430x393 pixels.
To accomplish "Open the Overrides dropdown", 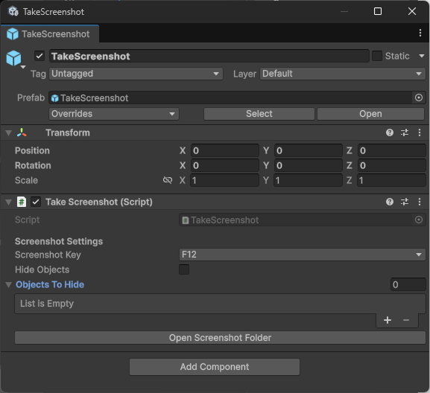I will 114,114.
